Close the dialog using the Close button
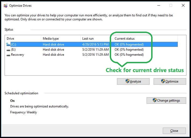The height and width of the screenshot is (138, 191). 174,131
